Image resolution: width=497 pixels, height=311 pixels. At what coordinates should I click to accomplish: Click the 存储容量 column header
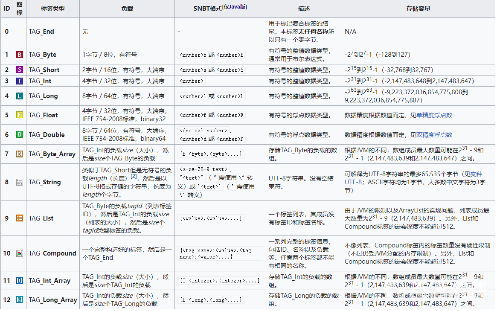pyautogui.click(x=418, y=9)
